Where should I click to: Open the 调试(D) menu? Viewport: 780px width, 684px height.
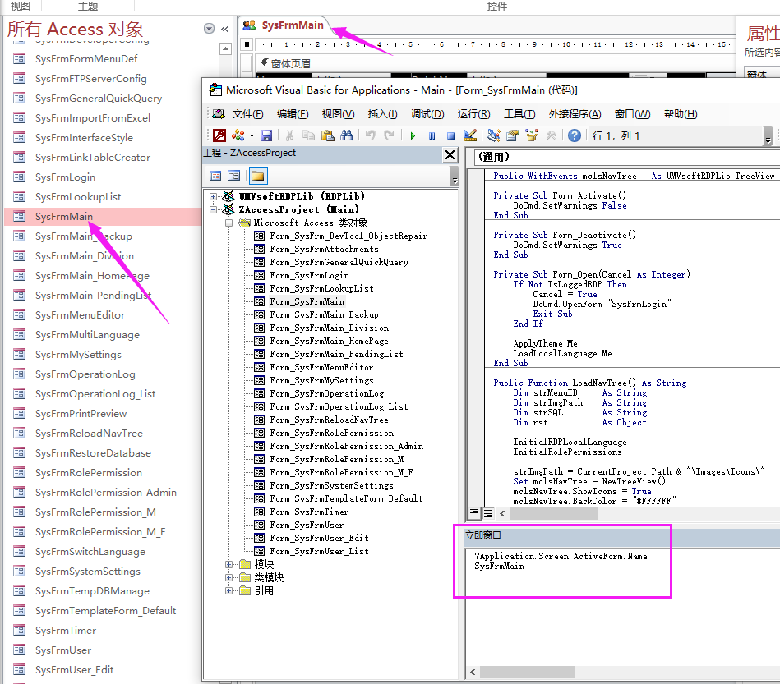pyautogui.click(x=427, y=114)
